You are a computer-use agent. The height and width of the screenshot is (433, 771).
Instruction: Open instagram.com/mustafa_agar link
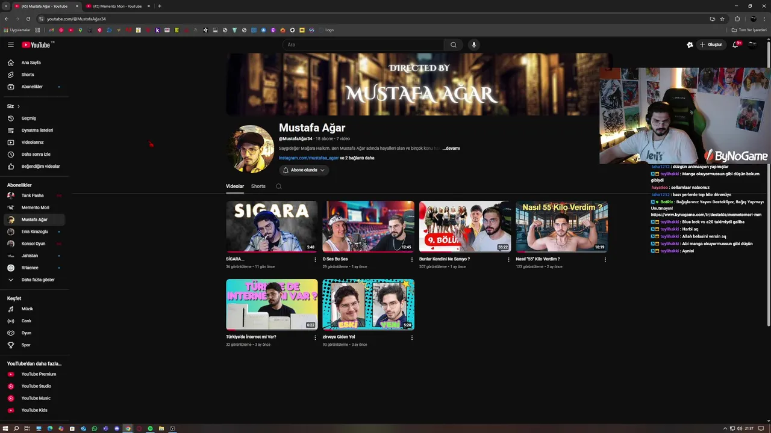pyautogui.click(x=308, y=158)
